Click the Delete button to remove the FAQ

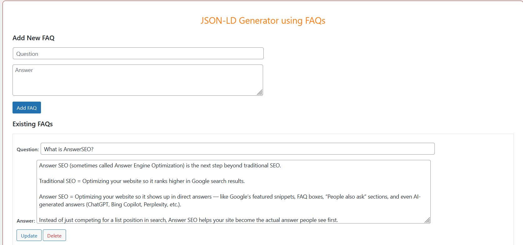[x=54, y=235]
